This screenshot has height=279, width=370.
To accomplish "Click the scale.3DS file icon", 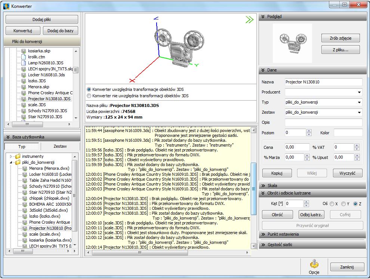I will click(x=24, y=105).
